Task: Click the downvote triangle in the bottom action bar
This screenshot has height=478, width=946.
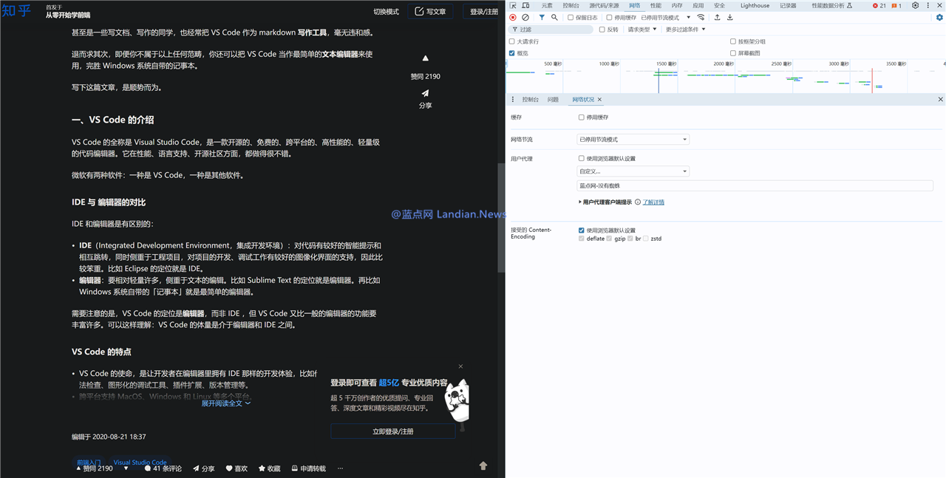Action: (x=126, y=468)
